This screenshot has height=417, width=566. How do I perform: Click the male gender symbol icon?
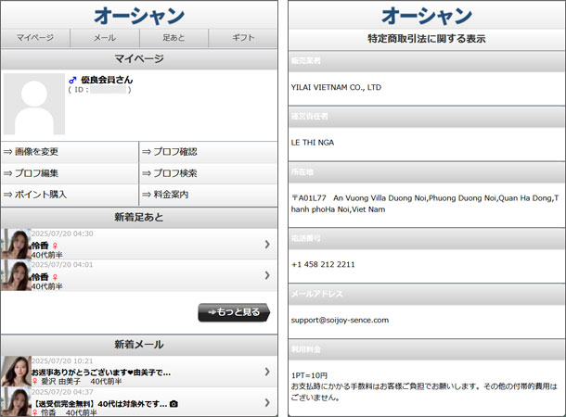(72, 80)
